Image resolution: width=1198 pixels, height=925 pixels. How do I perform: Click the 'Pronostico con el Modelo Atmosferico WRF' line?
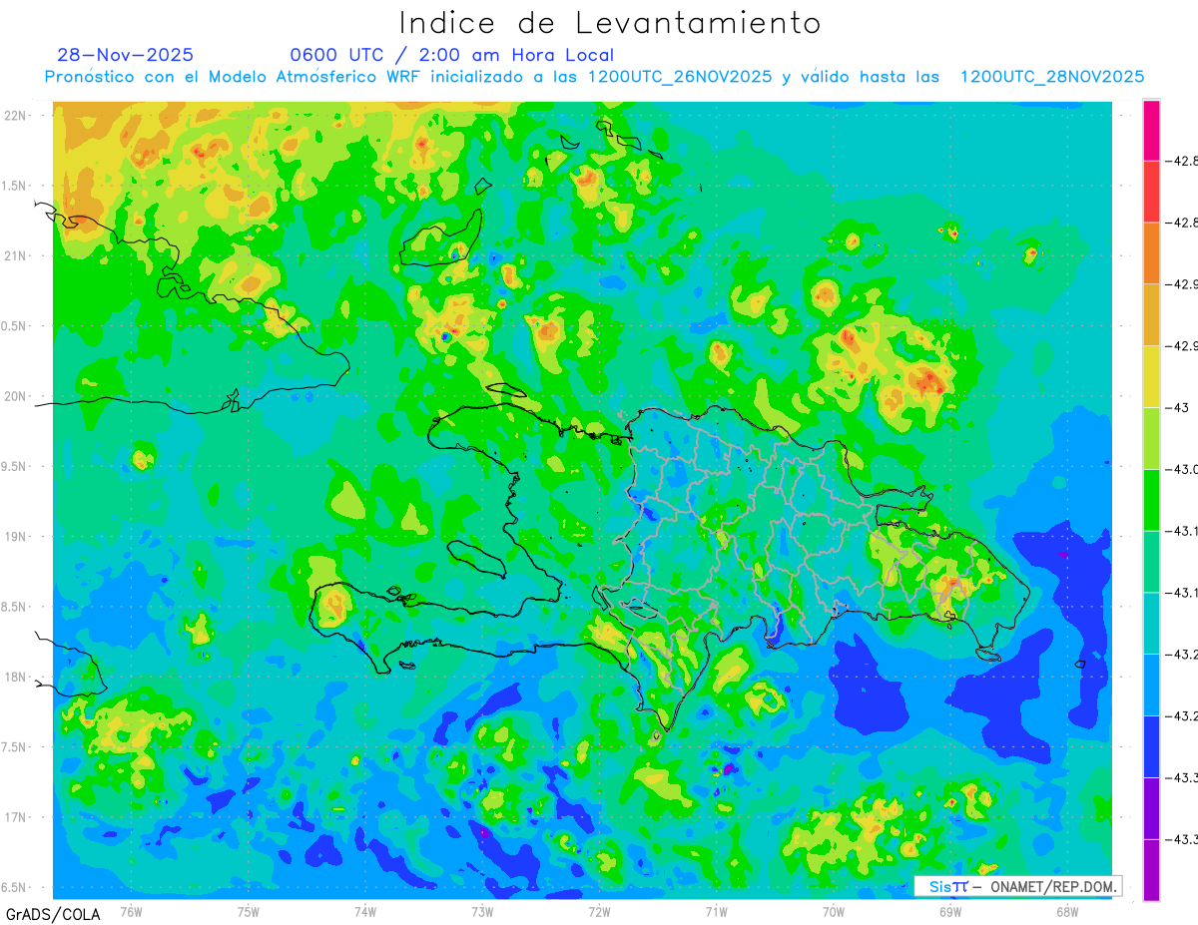594,77
